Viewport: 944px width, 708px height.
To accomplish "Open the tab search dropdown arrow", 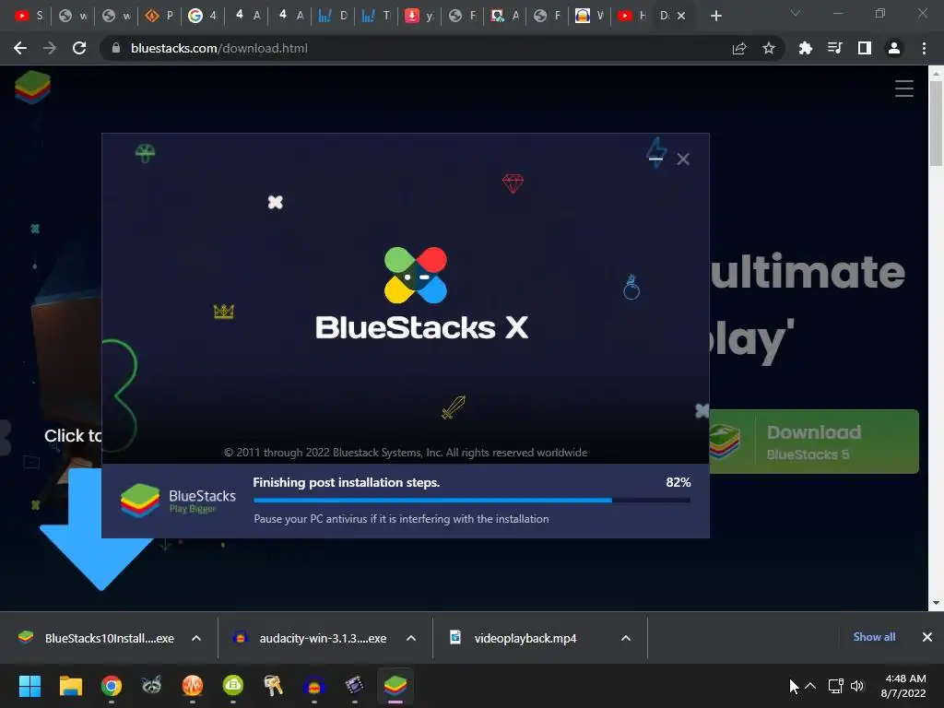I will tap(796, 13).
